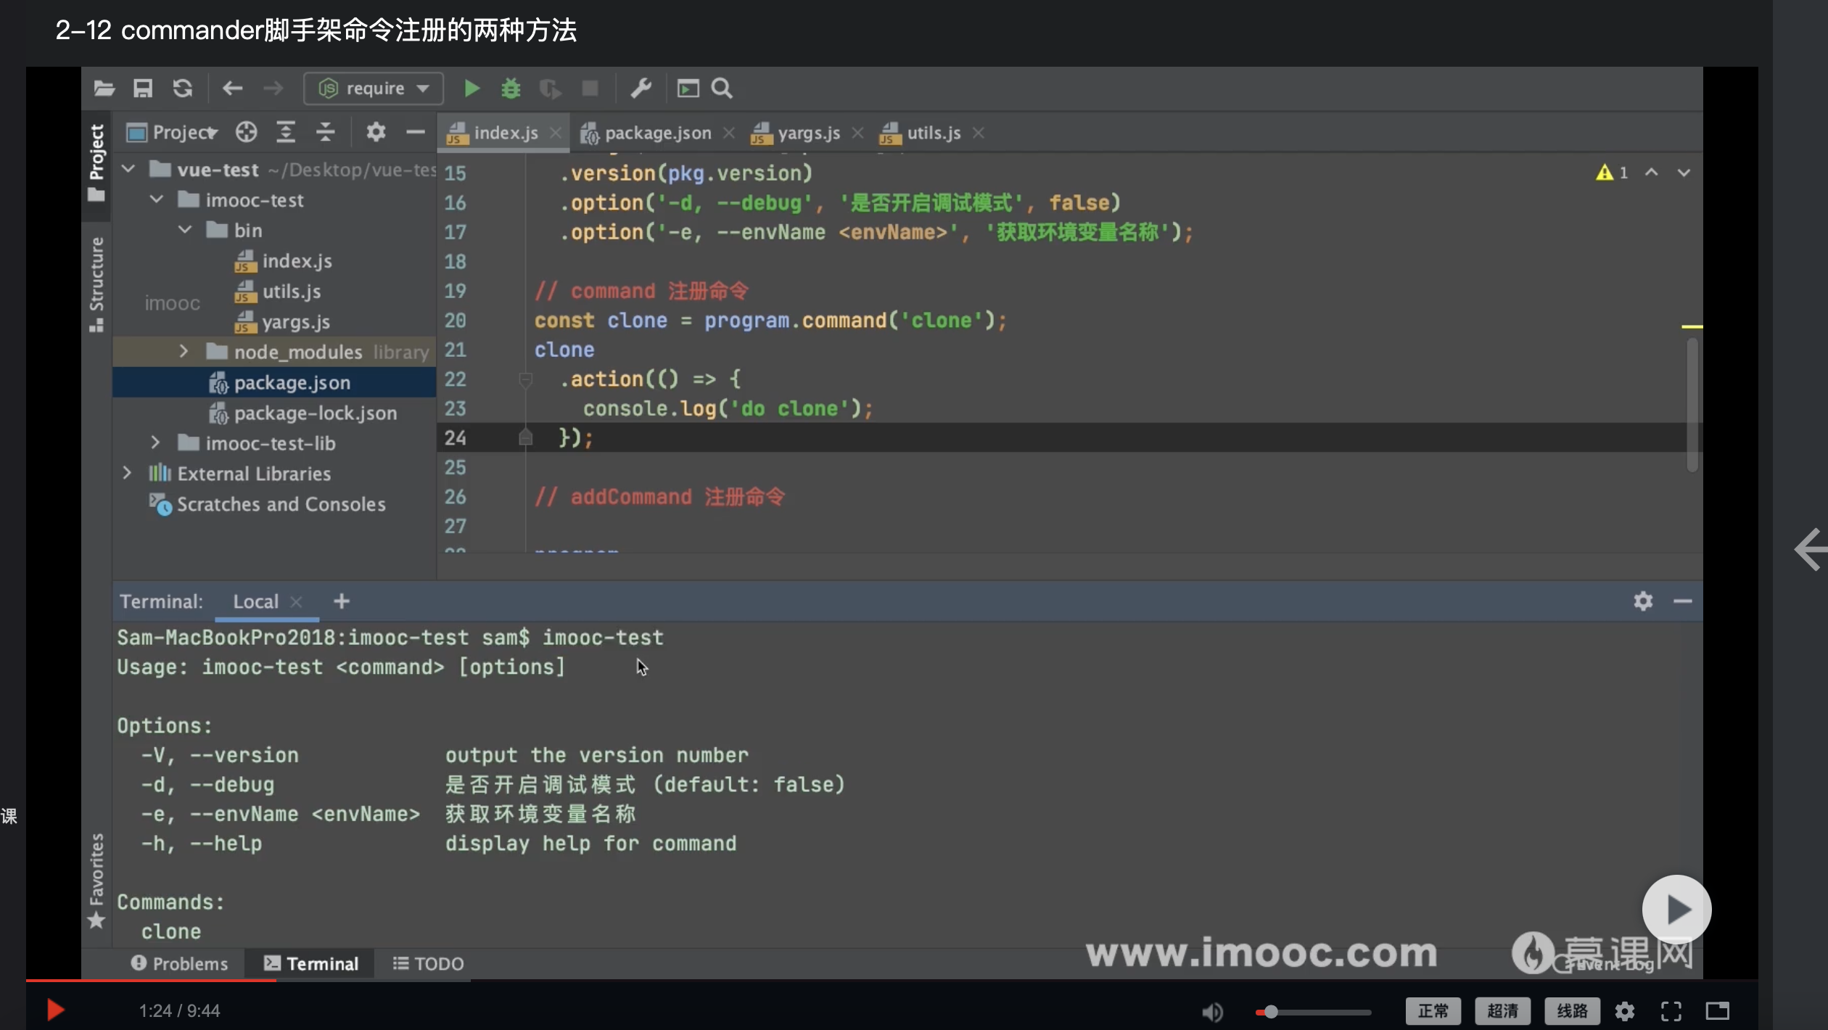This screenshot has height=1030, width=1828.
Task: Click the locate-file crosshair icon in Project panel
Action: (x=246, y=132)
